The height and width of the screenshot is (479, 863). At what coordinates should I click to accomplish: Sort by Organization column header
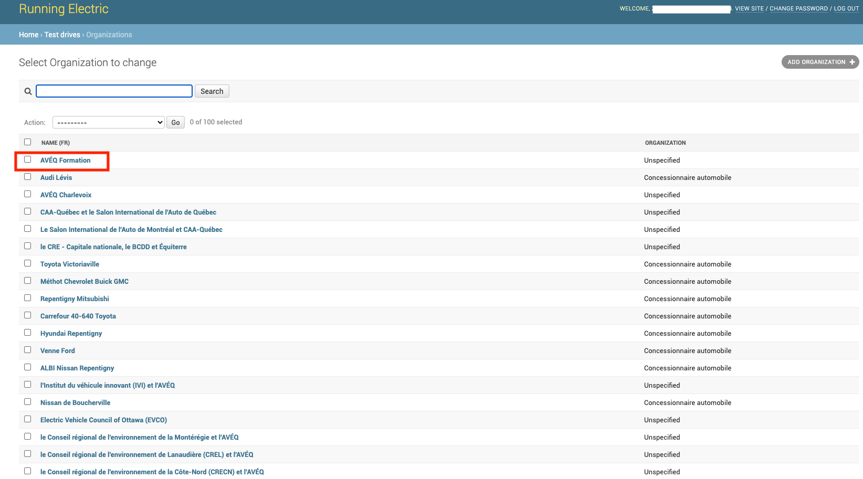coord(665,143)
